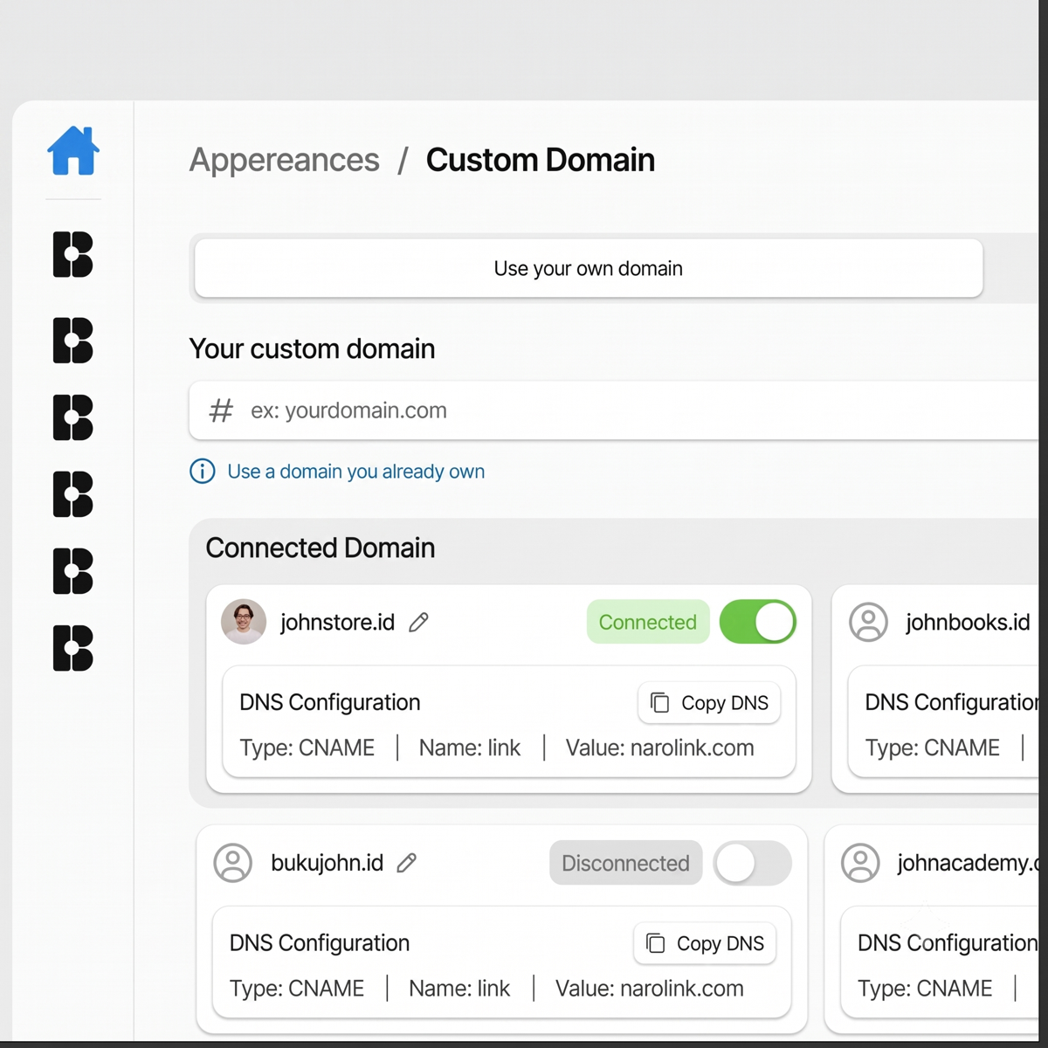Click the first B logo below Home
The image size is (1048, 1048).
click(x=73, y=254)
